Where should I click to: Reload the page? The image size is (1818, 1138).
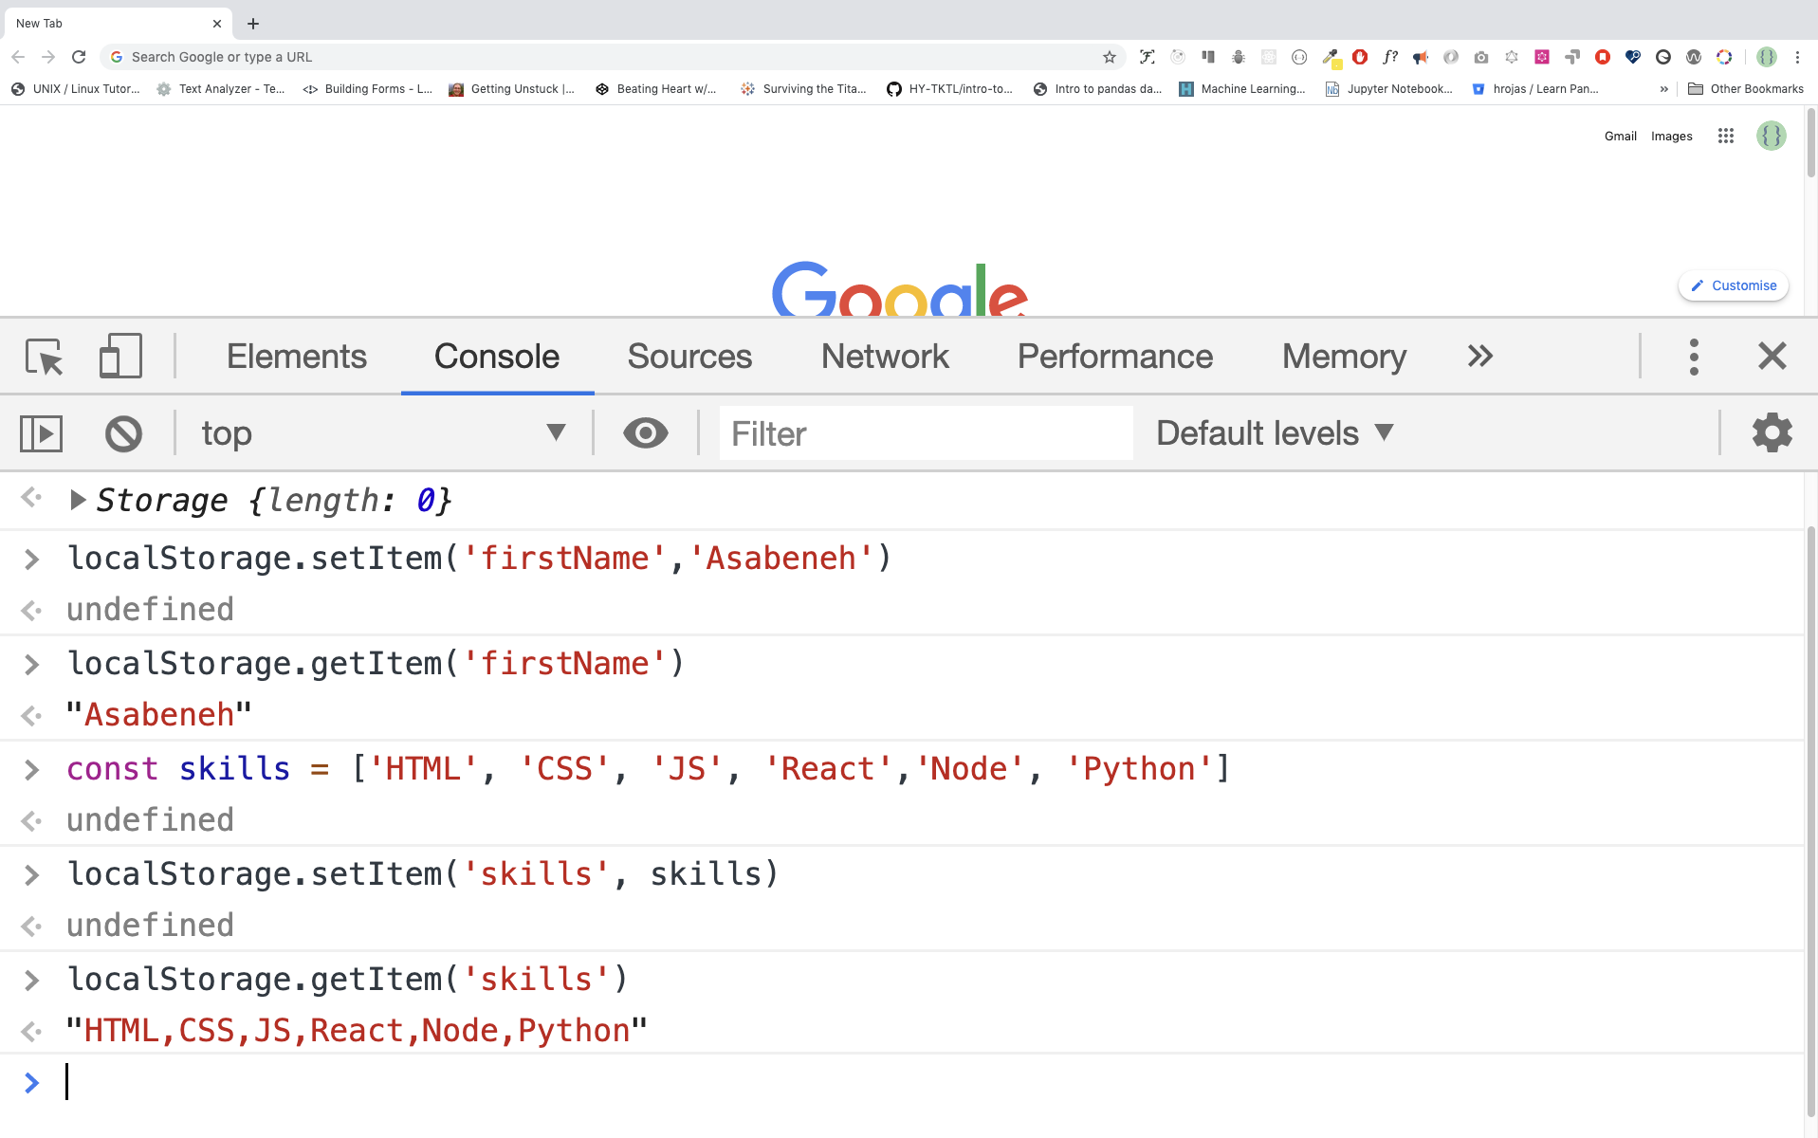point(79,57)
